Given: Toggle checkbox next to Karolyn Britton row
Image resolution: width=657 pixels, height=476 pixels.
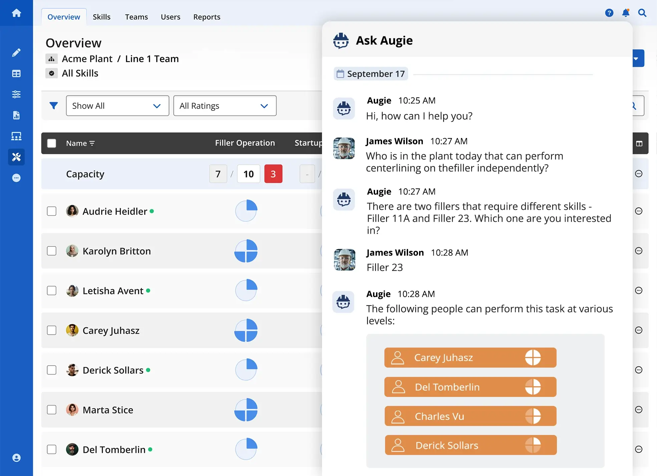Looking at the screenshot, I should point(51,251).
